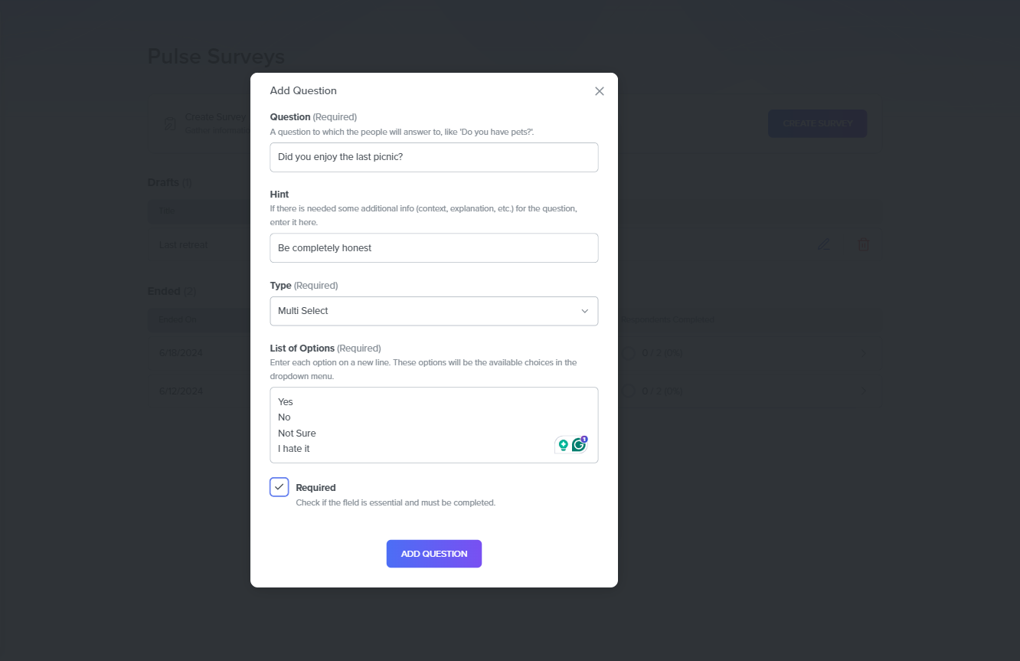Click the green lightbulb suggestion icon

click(x=564, y=445)
